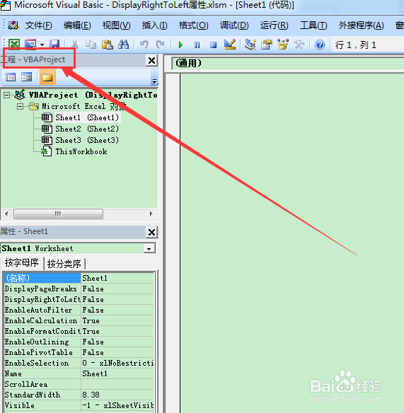Open the 格式(O) menu
Image resolution: width=404 pixels, height=413 pixels.
[x=193, y=25]
